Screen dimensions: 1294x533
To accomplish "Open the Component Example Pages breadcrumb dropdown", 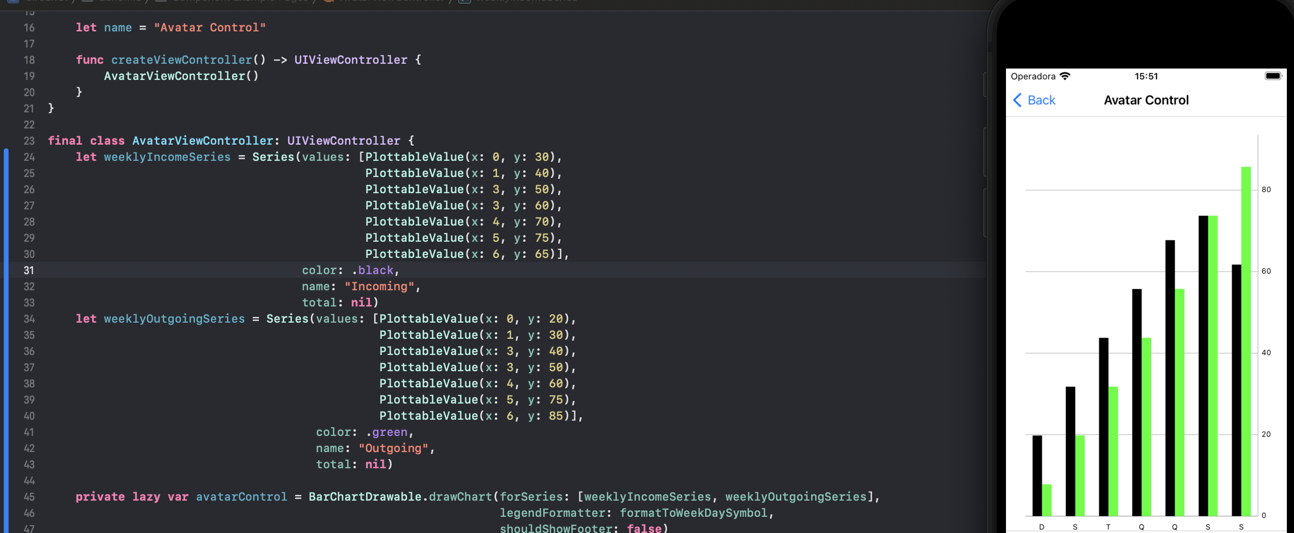I will [x=239, y=1].
